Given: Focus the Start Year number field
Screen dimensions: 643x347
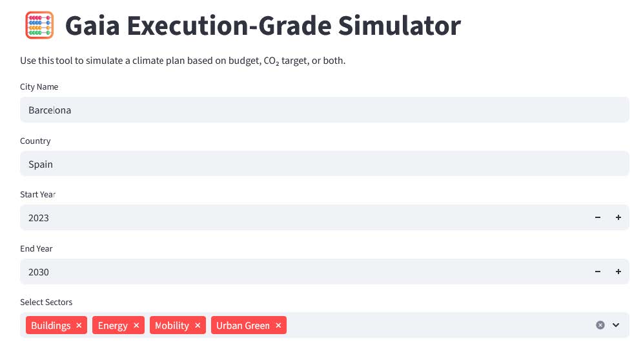Looking at the screenshot, I should click(x=303, y=218).
